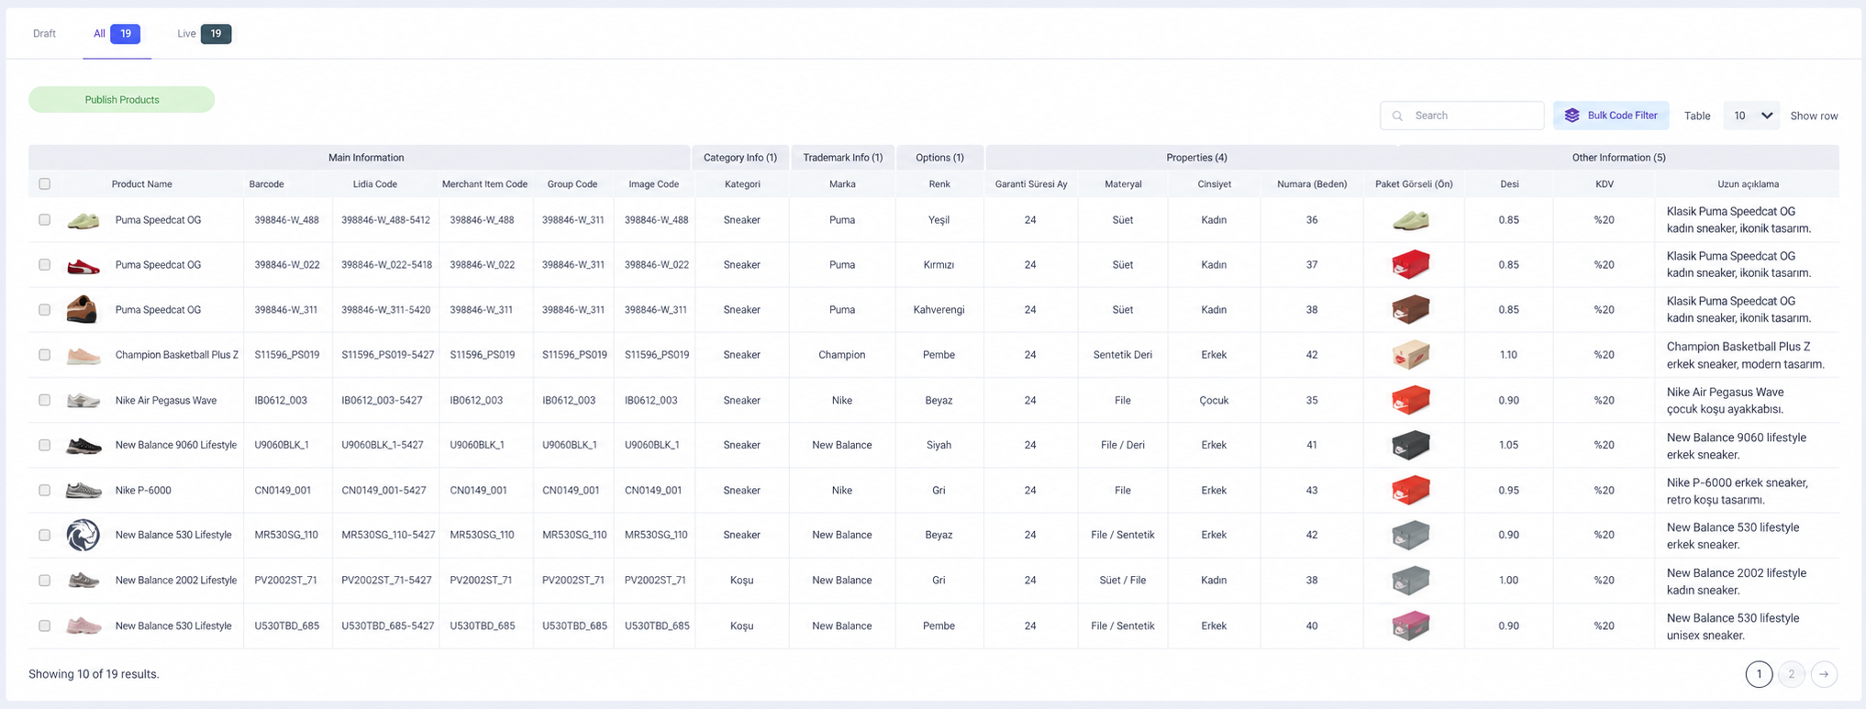Open the red Puma Speedcat OG shoe thumbnail

point(83,265)
